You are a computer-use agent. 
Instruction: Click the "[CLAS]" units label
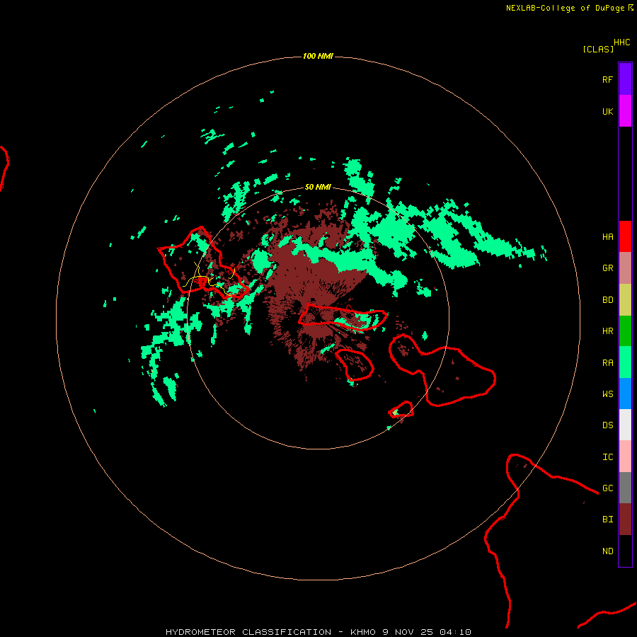598,49
